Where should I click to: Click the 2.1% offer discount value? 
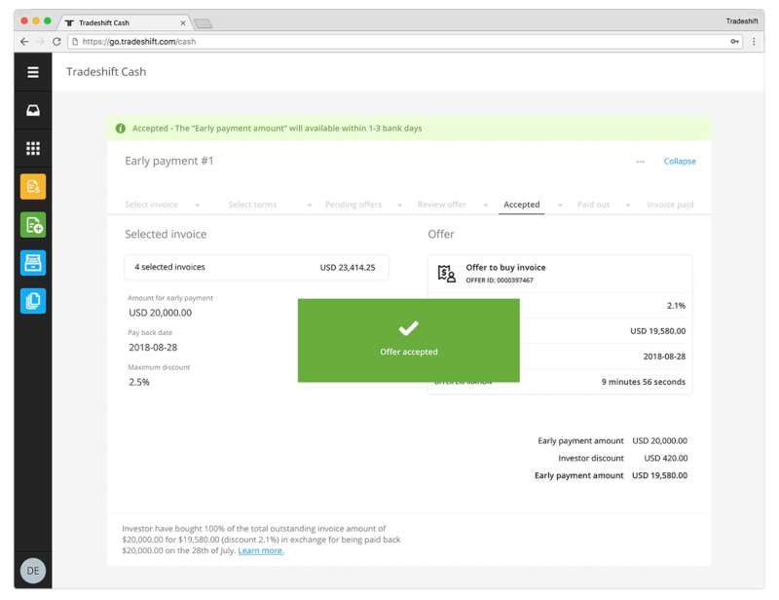pos(676,306)
